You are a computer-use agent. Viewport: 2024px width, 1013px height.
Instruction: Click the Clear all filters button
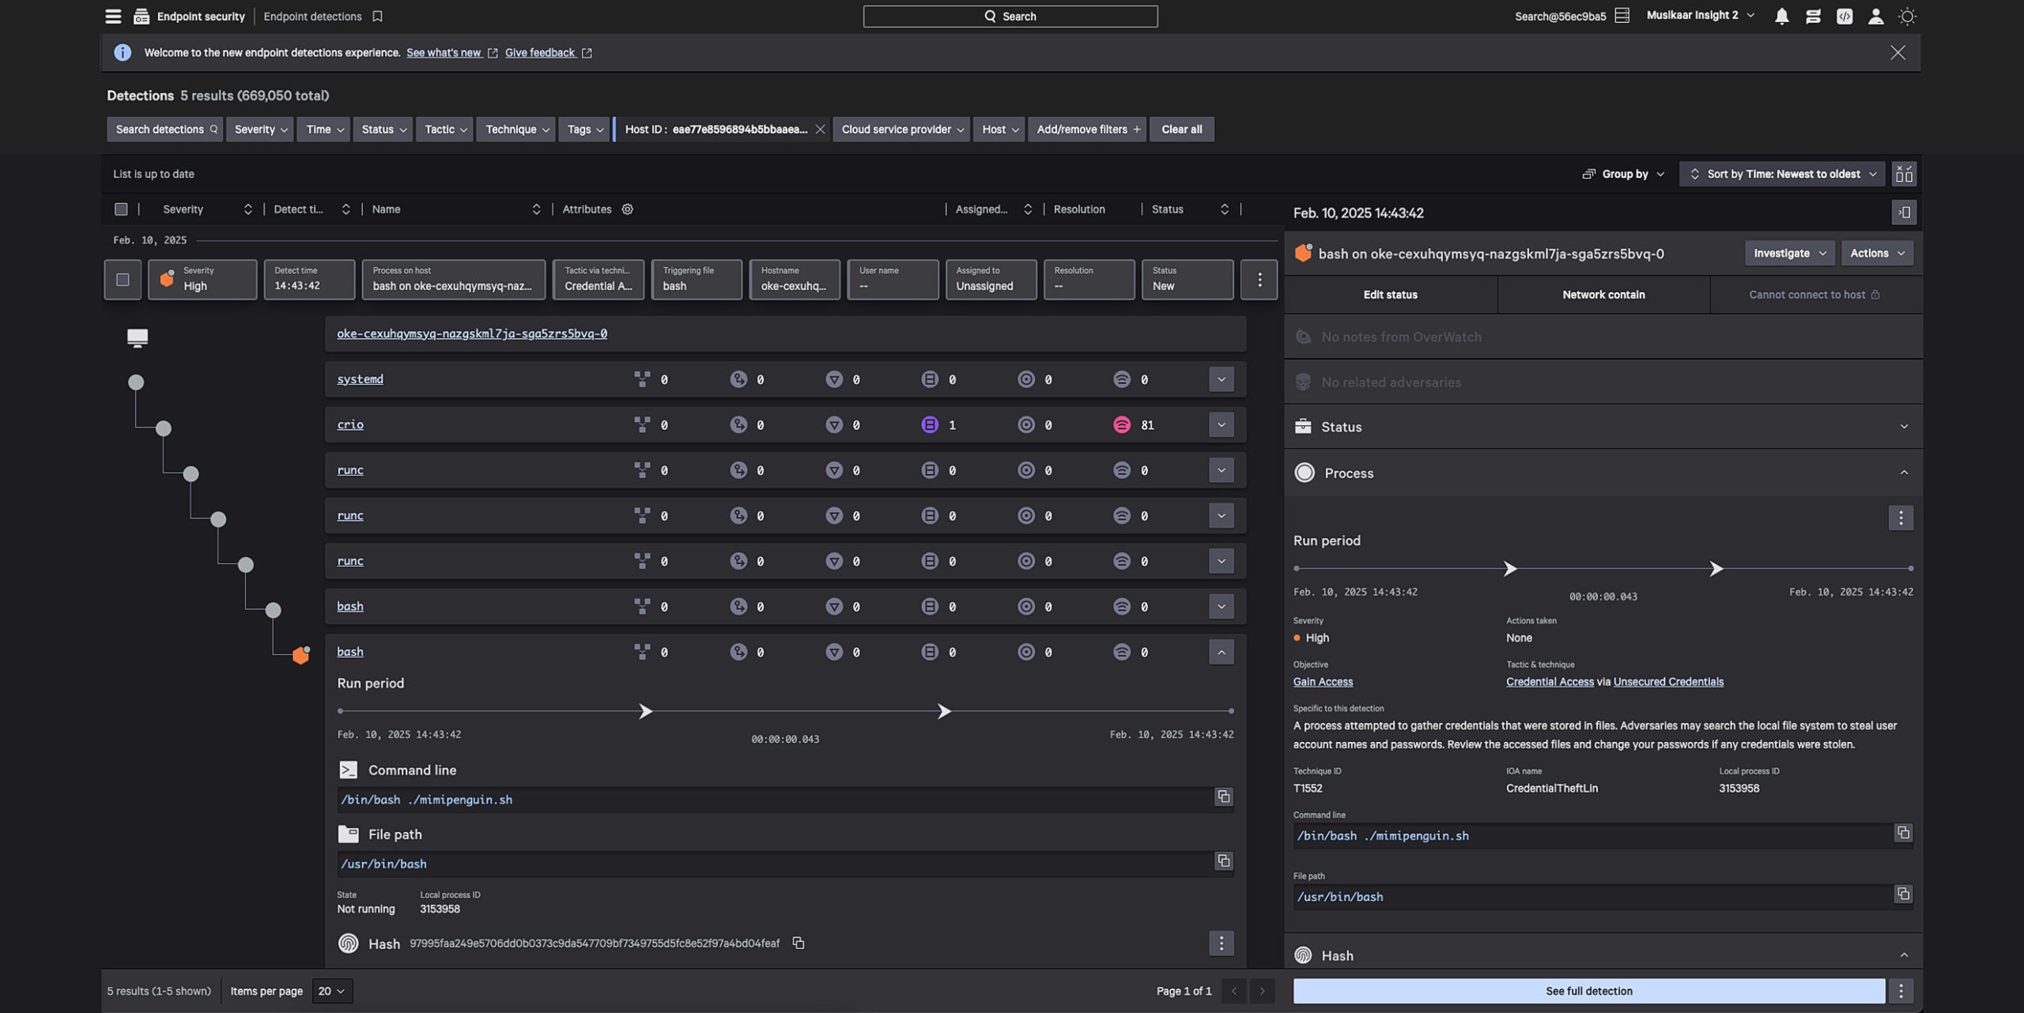[x=1181, y=129]
